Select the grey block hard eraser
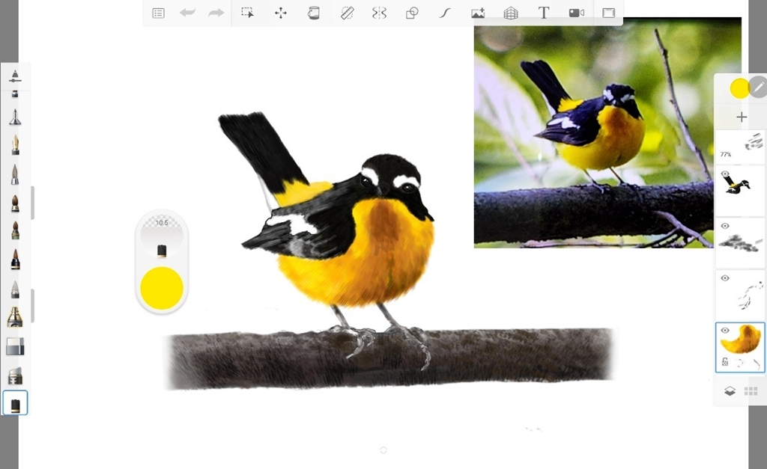Screen dimensions: 767x469 pos(15,346)
